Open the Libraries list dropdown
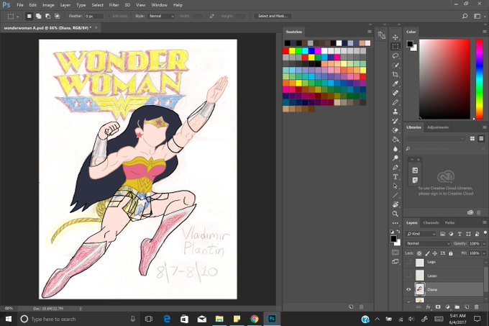 [x=436, y=138]
